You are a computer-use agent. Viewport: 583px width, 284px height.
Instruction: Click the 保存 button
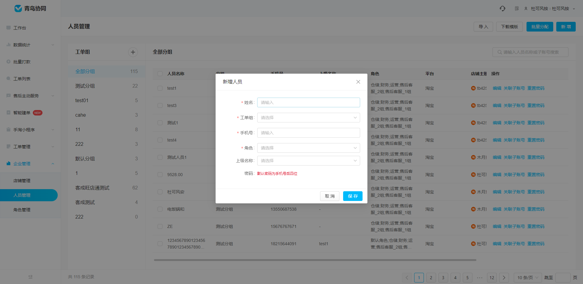coord(353,196)
